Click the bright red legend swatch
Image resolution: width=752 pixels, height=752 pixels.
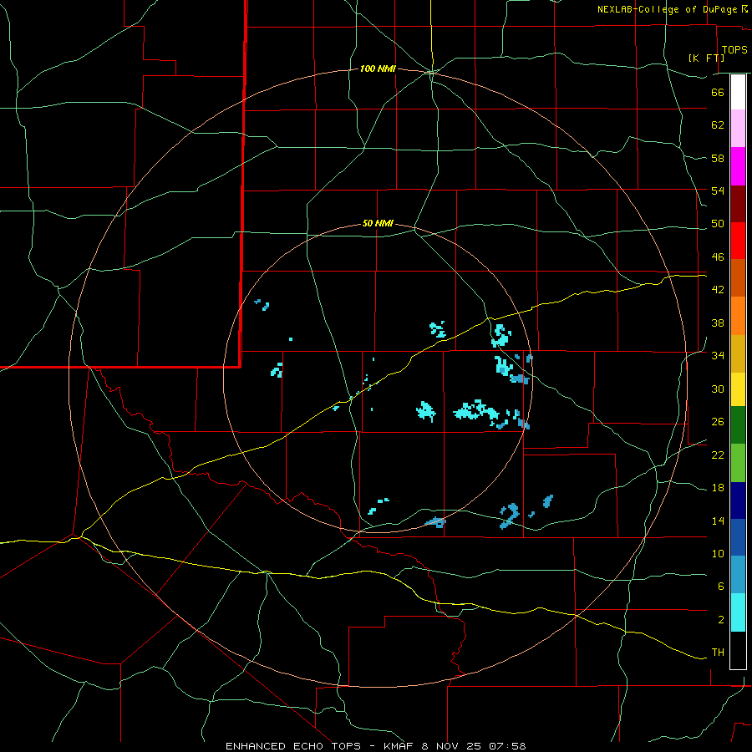click(x=738, y=241)
